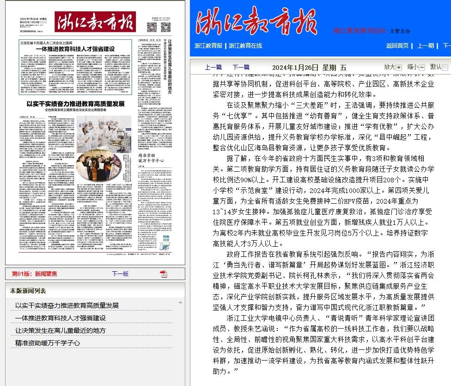
Task: Select 浙江教育报 in blue navigation bar
Action: tap(208, 46)
